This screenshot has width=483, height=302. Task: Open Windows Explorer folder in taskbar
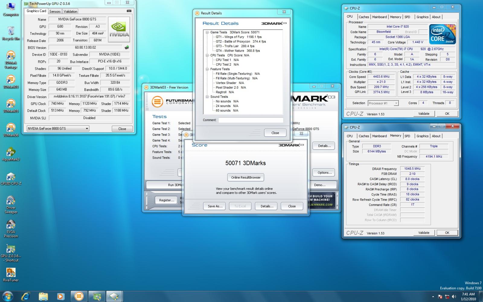pyautogui.click(x=43, y=296)
